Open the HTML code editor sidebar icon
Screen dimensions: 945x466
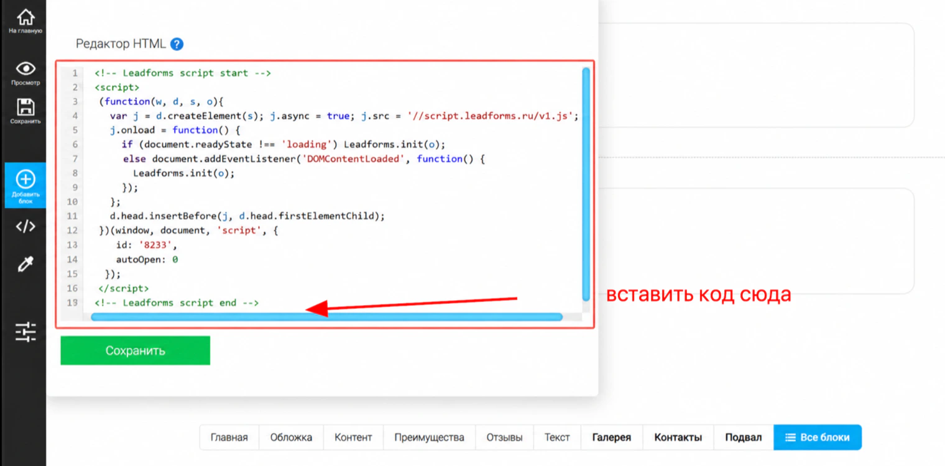click(25, 227)
